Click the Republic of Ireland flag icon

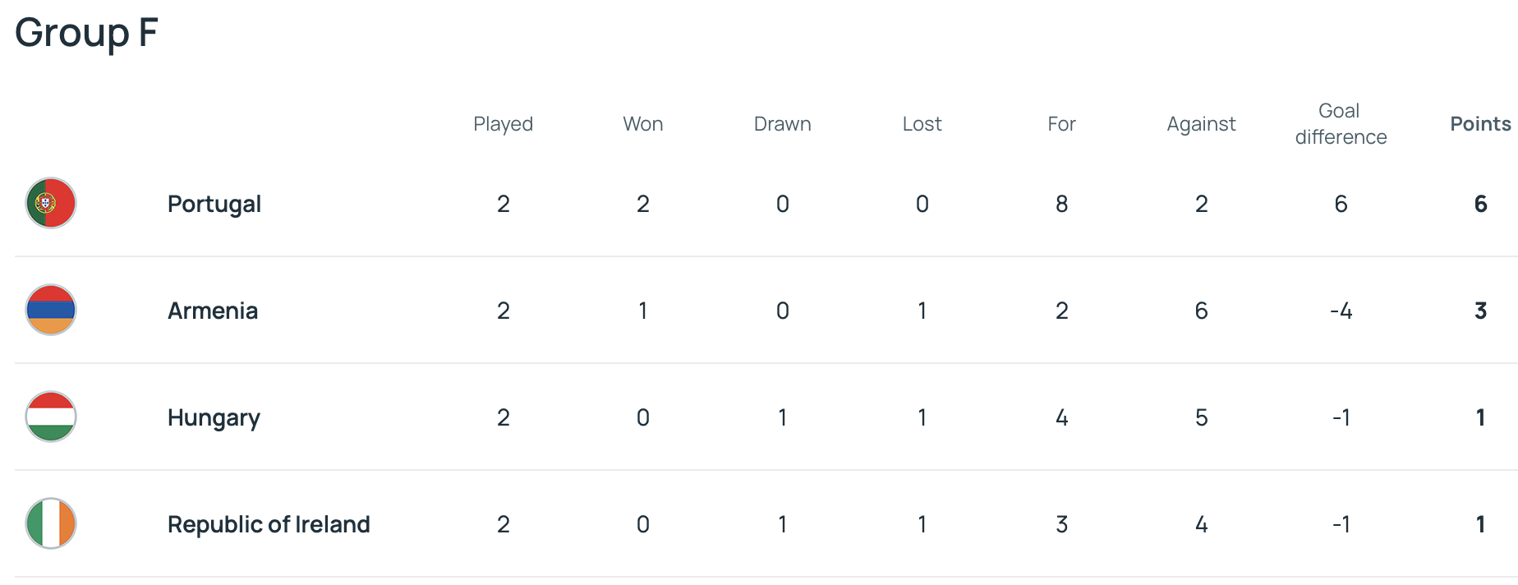click(x=51, y=523)
